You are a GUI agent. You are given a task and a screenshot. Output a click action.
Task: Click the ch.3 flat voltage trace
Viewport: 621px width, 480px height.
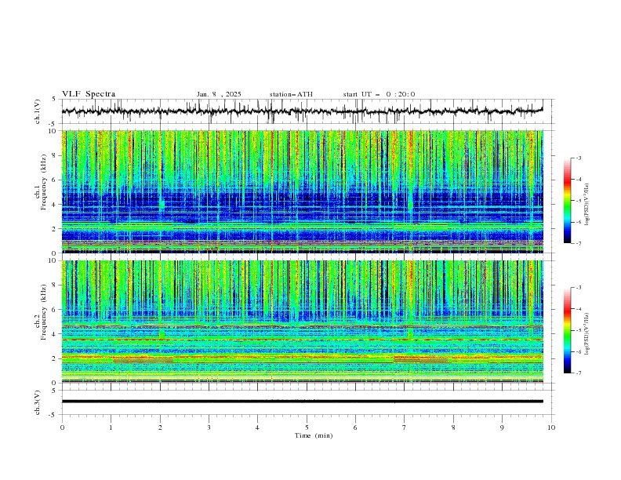(x=302, y=402)
